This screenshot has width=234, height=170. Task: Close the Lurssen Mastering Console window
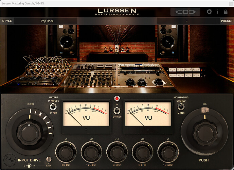pyautogui.click(x=232, y=3)
